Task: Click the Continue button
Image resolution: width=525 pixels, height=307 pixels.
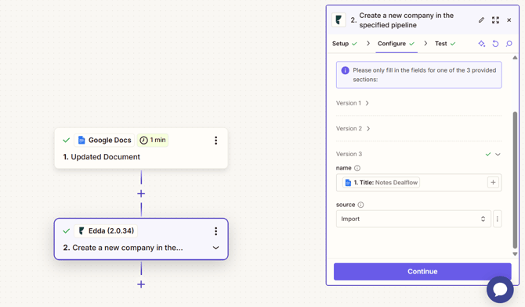Action: click(422, 272)
